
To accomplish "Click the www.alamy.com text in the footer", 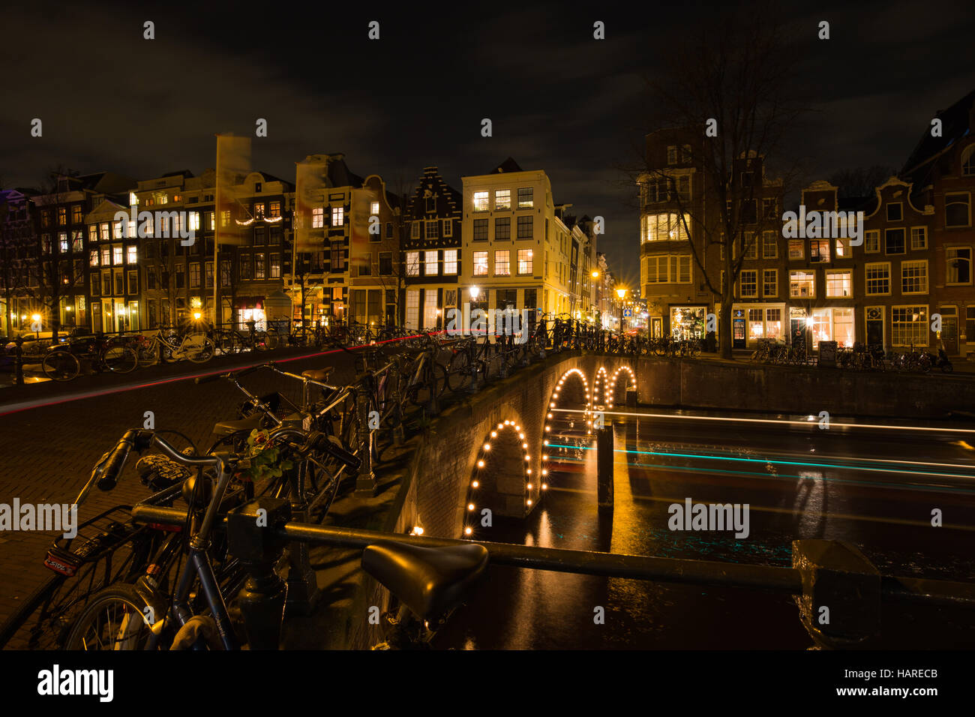I will pos(887,691).
